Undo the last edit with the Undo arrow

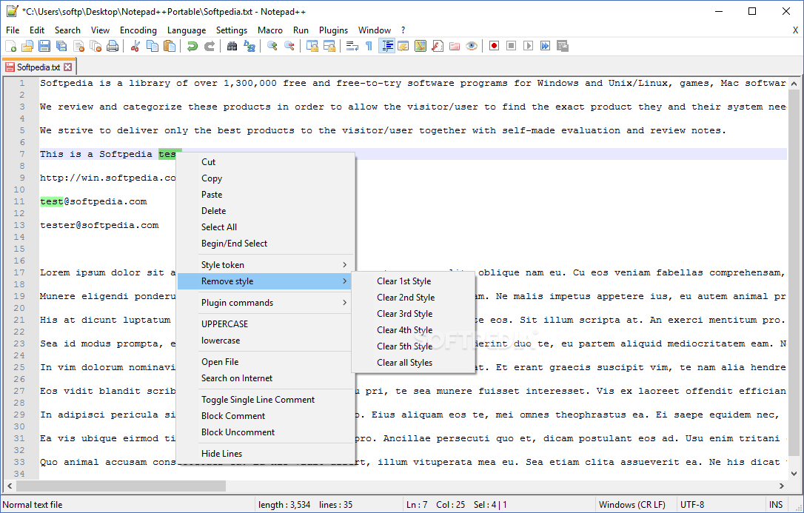[x=192, y=45]
